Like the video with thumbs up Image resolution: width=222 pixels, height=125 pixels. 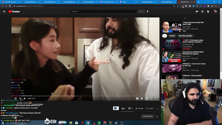coord(123,108)
